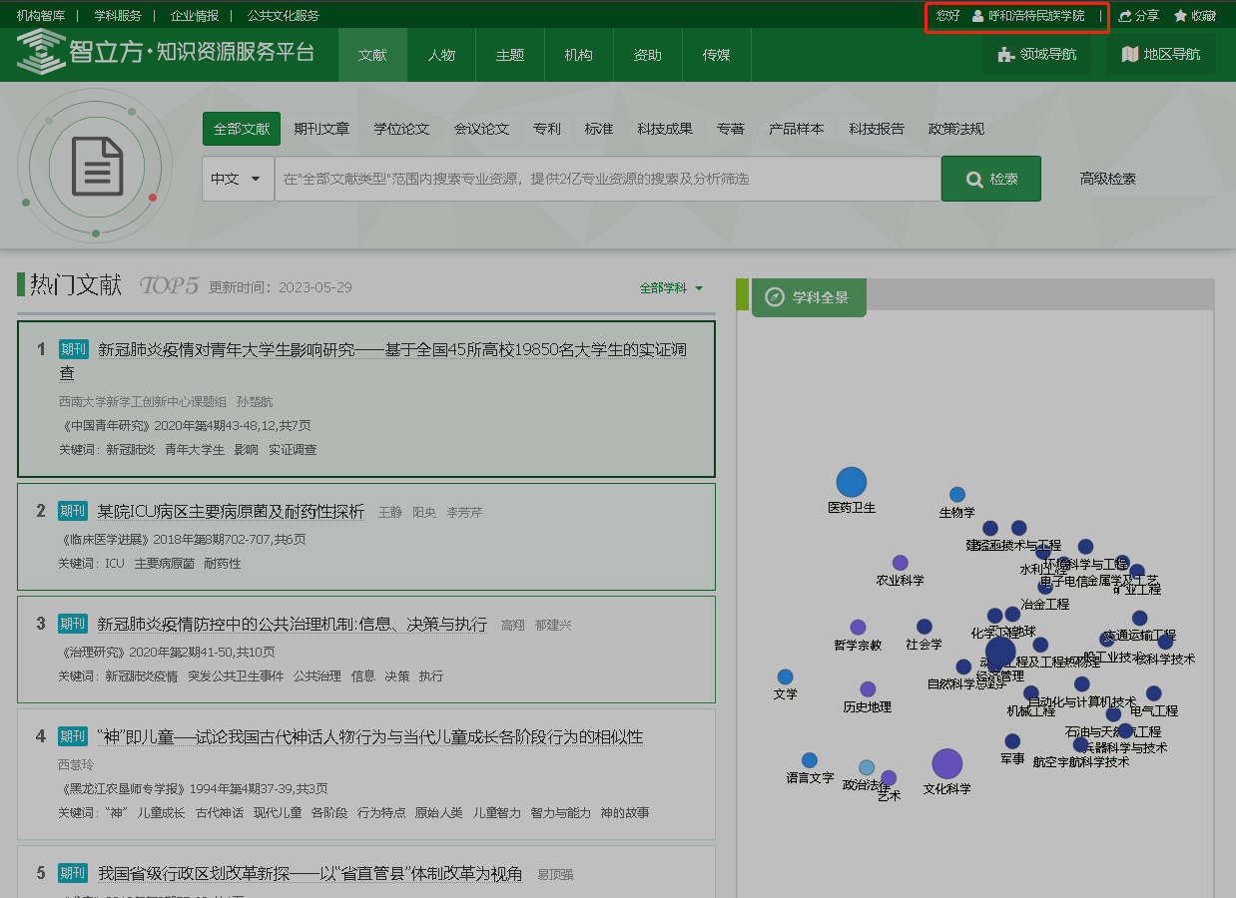This screenshot has height=898, width=1236.
Task: Expand the 全部学科 filter dropdown
Action: click(x=671, y=288)
